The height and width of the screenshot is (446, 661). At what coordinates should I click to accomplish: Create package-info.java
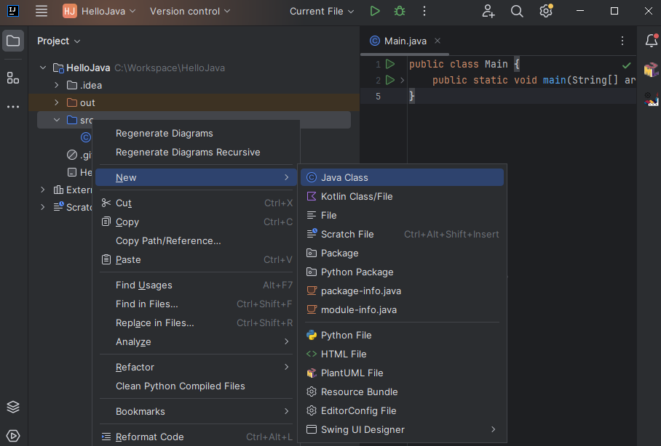(x=402, y=291)
